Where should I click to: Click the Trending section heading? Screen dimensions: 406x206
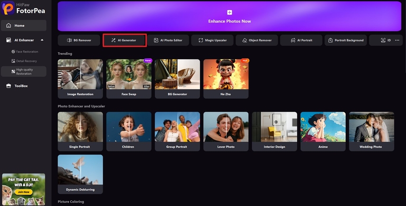point(65,54)
